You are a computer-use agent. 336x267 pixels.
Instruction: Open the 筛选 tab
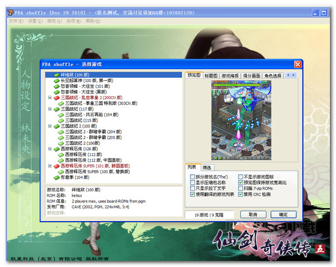coord(207,167)
